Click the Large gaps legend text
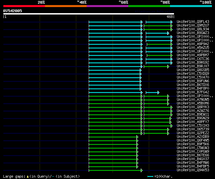 tap(14, 176)
